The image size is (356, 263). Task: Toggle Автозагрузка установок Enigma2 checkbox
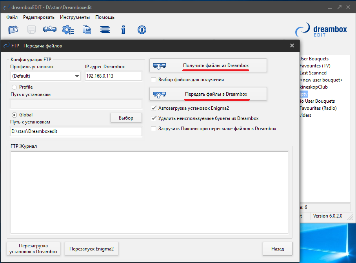[x=153, y=108]
